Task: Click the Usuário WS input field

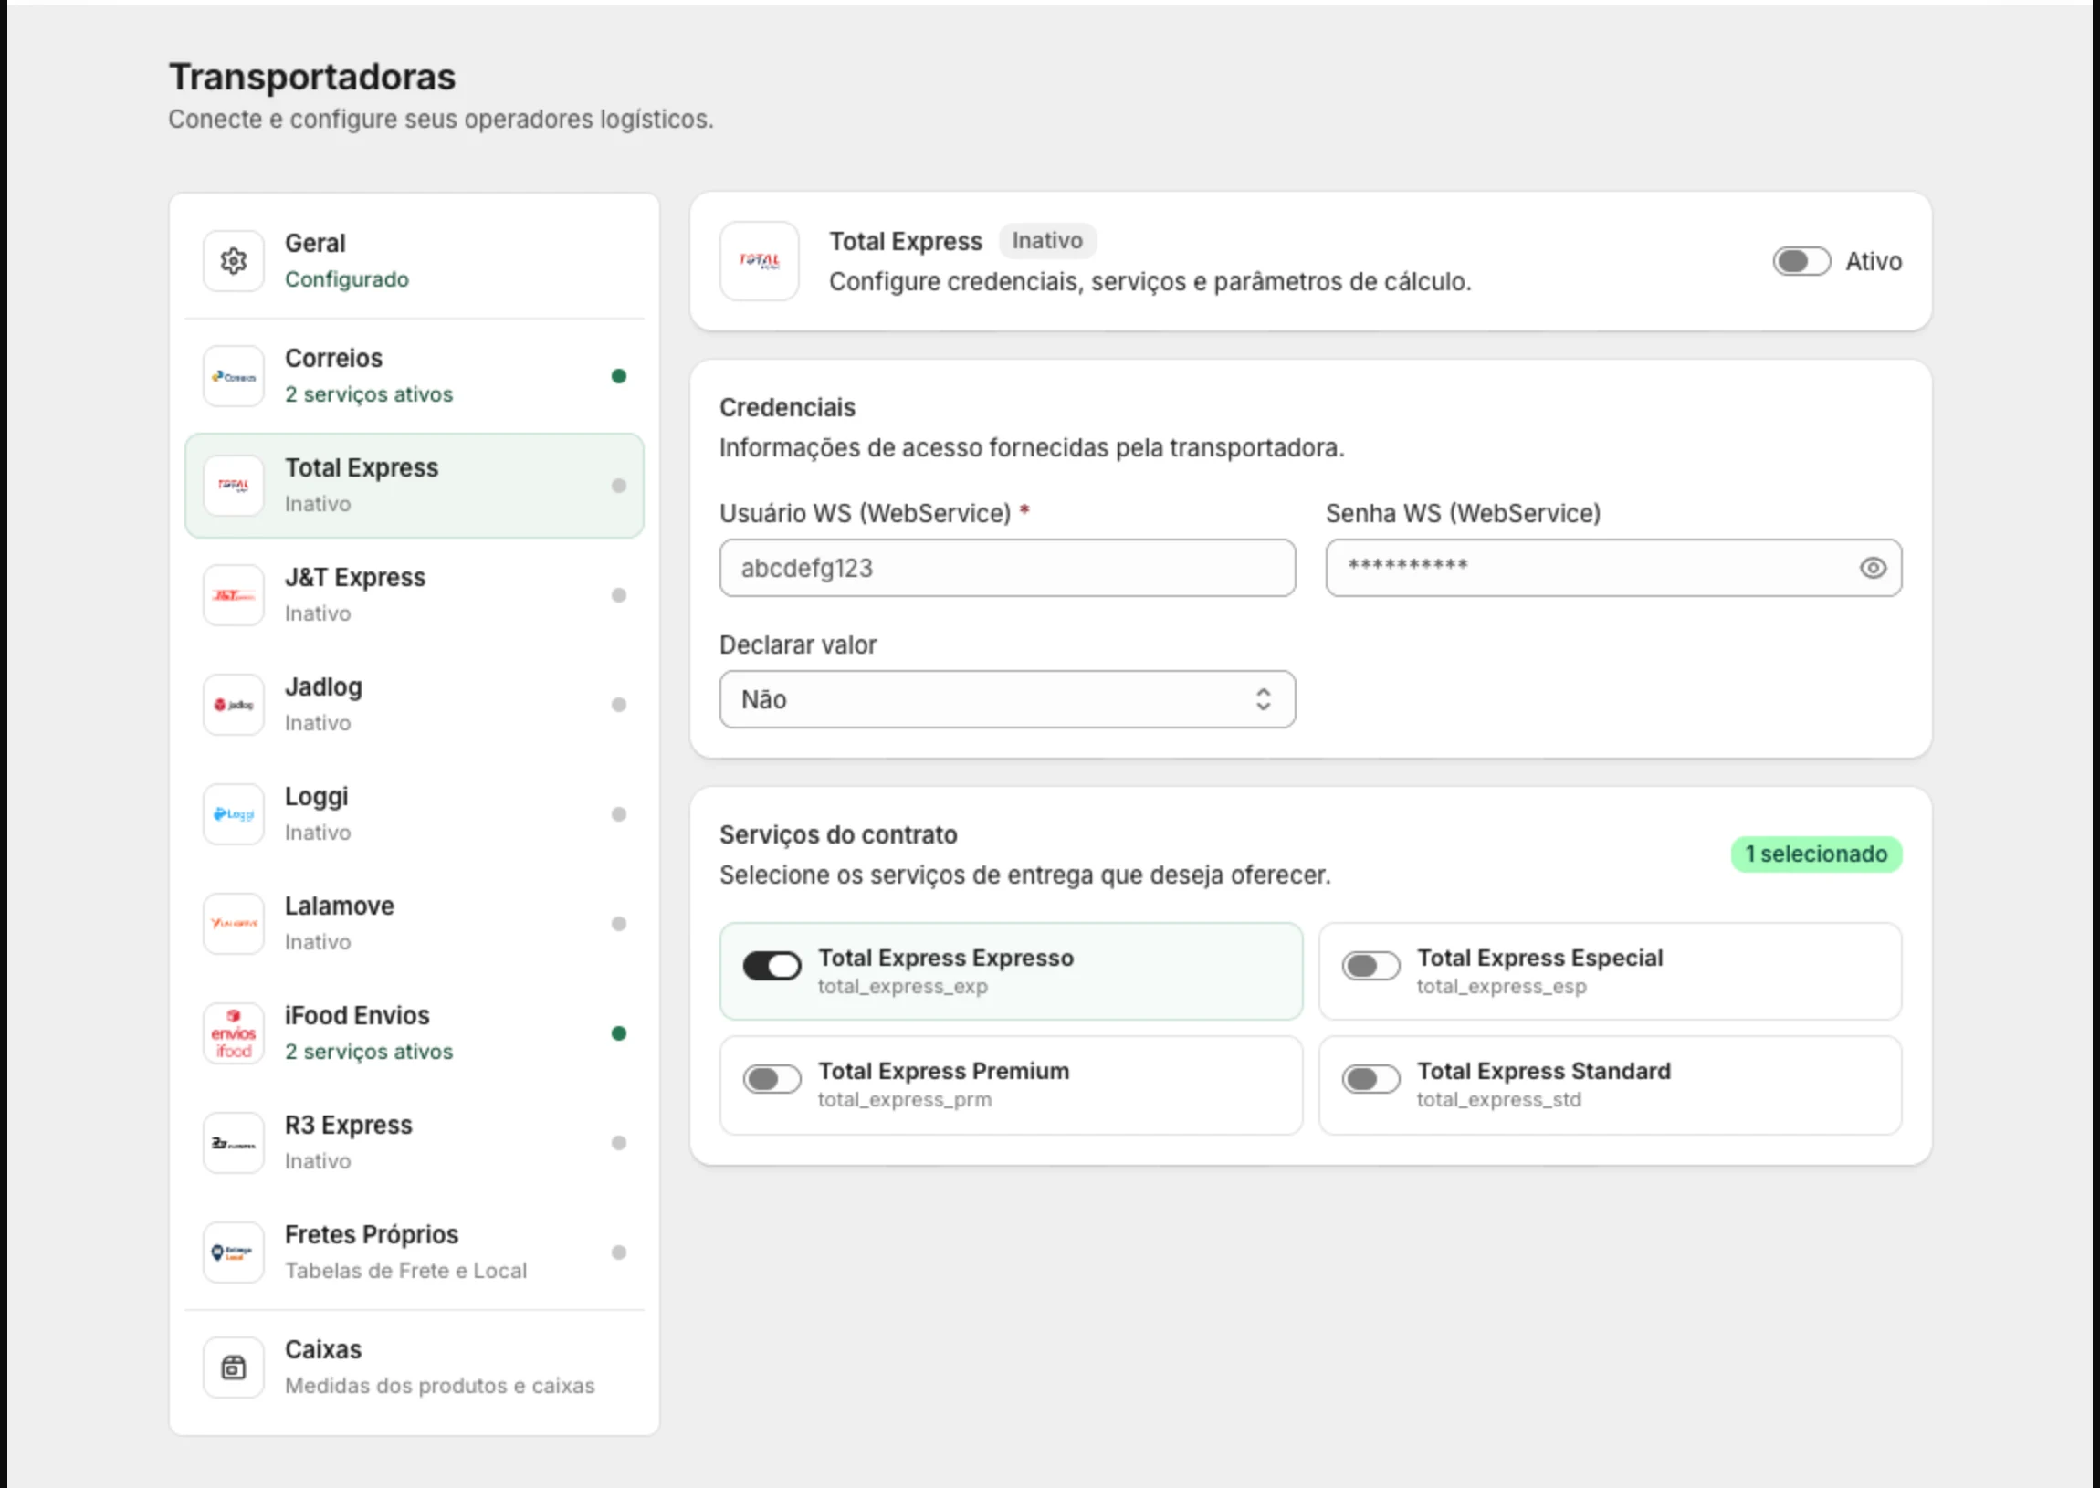Action: [1007, 568]
